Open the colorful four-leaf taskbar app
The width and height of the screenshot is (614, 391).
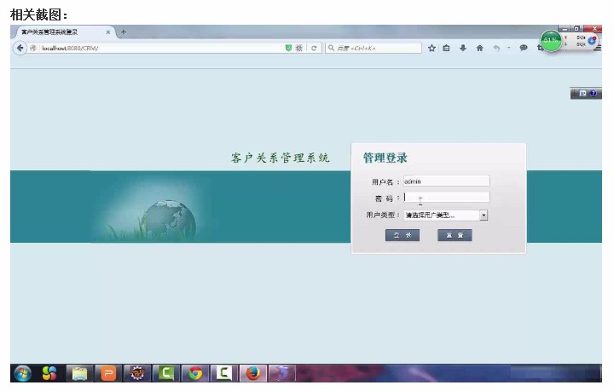click(49, 373)
